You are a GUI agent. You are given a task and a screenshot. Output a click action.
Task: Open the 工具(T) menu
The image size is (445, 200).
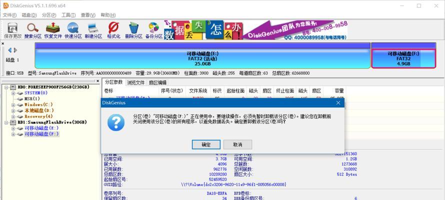coord(68,15)
